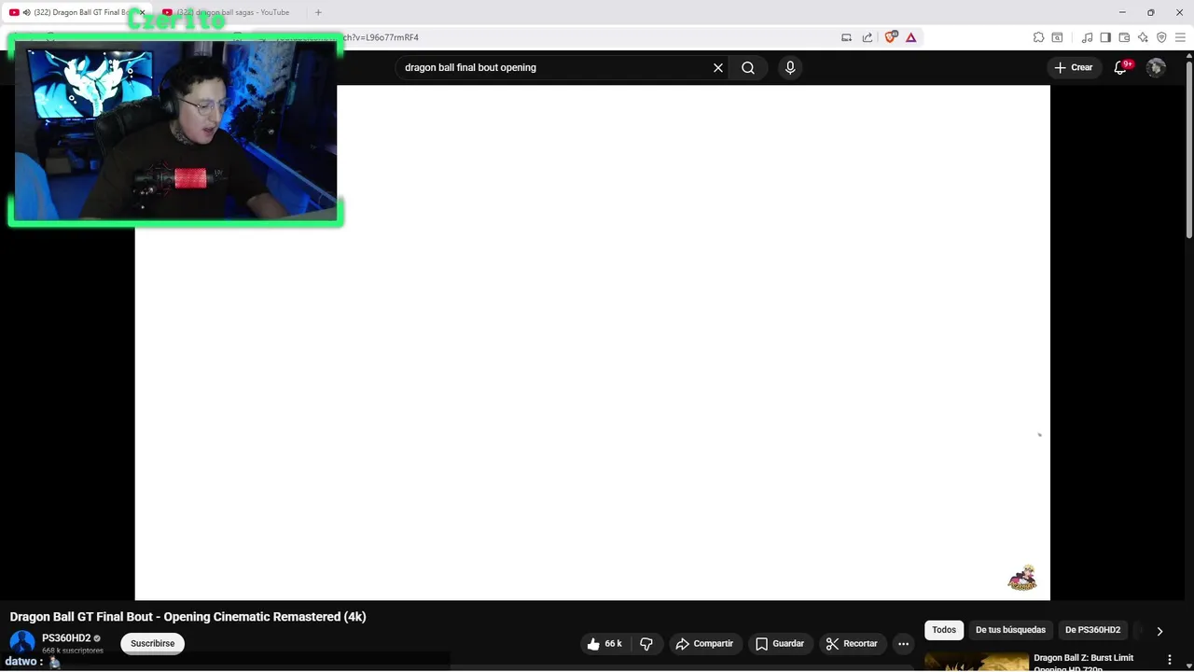Save the video with Guardar
The image size is (1194, 672).
(780, 643)
